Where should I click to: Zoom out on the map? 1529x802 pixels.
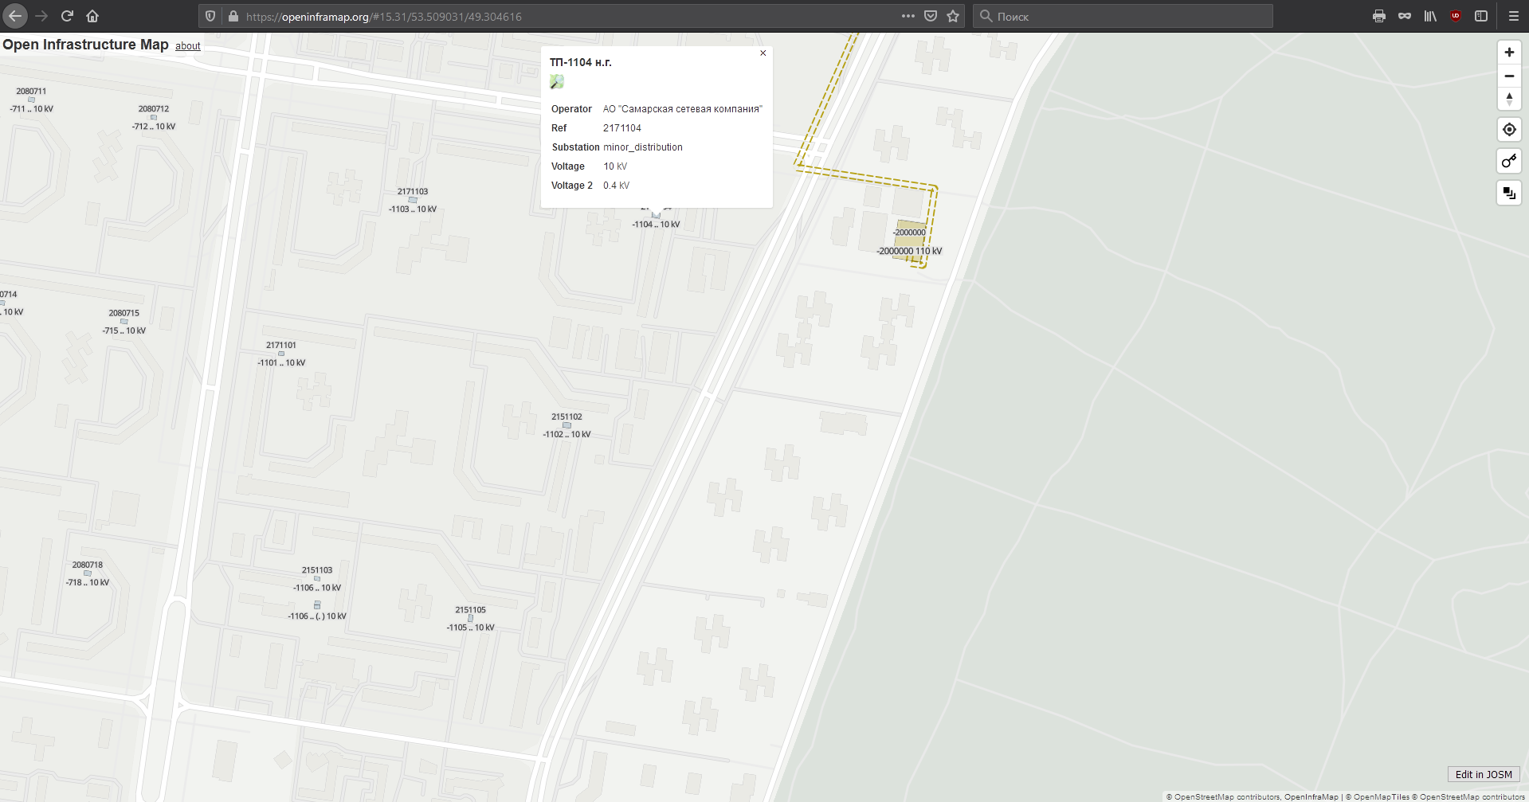point(1507,76)
